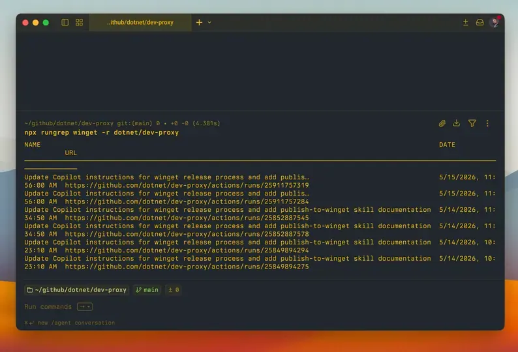
Task: Open the tab grid overview icon
Action: pos(80,22)
